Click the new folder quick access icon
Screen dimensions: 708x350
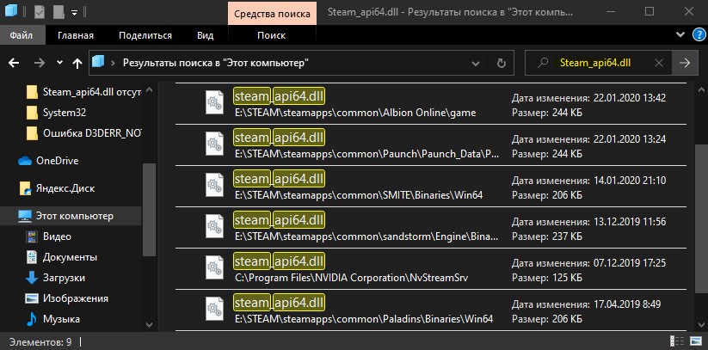click(58, 12)
